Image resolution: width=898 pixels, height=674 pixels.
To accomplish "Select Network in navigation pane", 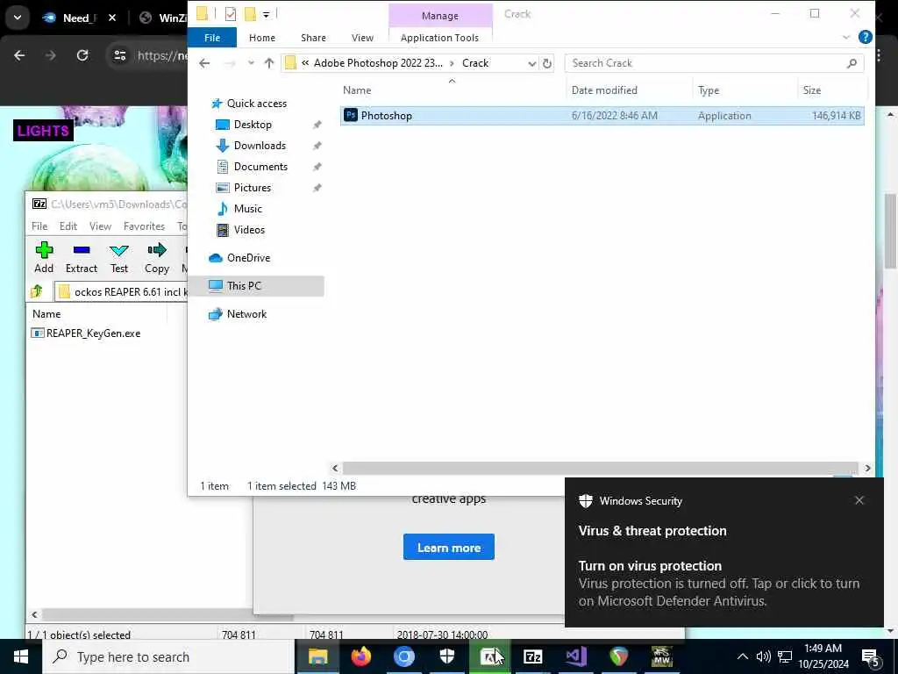I will [x=246, y=314].
